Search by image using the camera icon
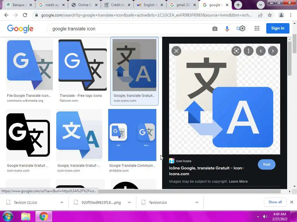 [x=215, y=29]
